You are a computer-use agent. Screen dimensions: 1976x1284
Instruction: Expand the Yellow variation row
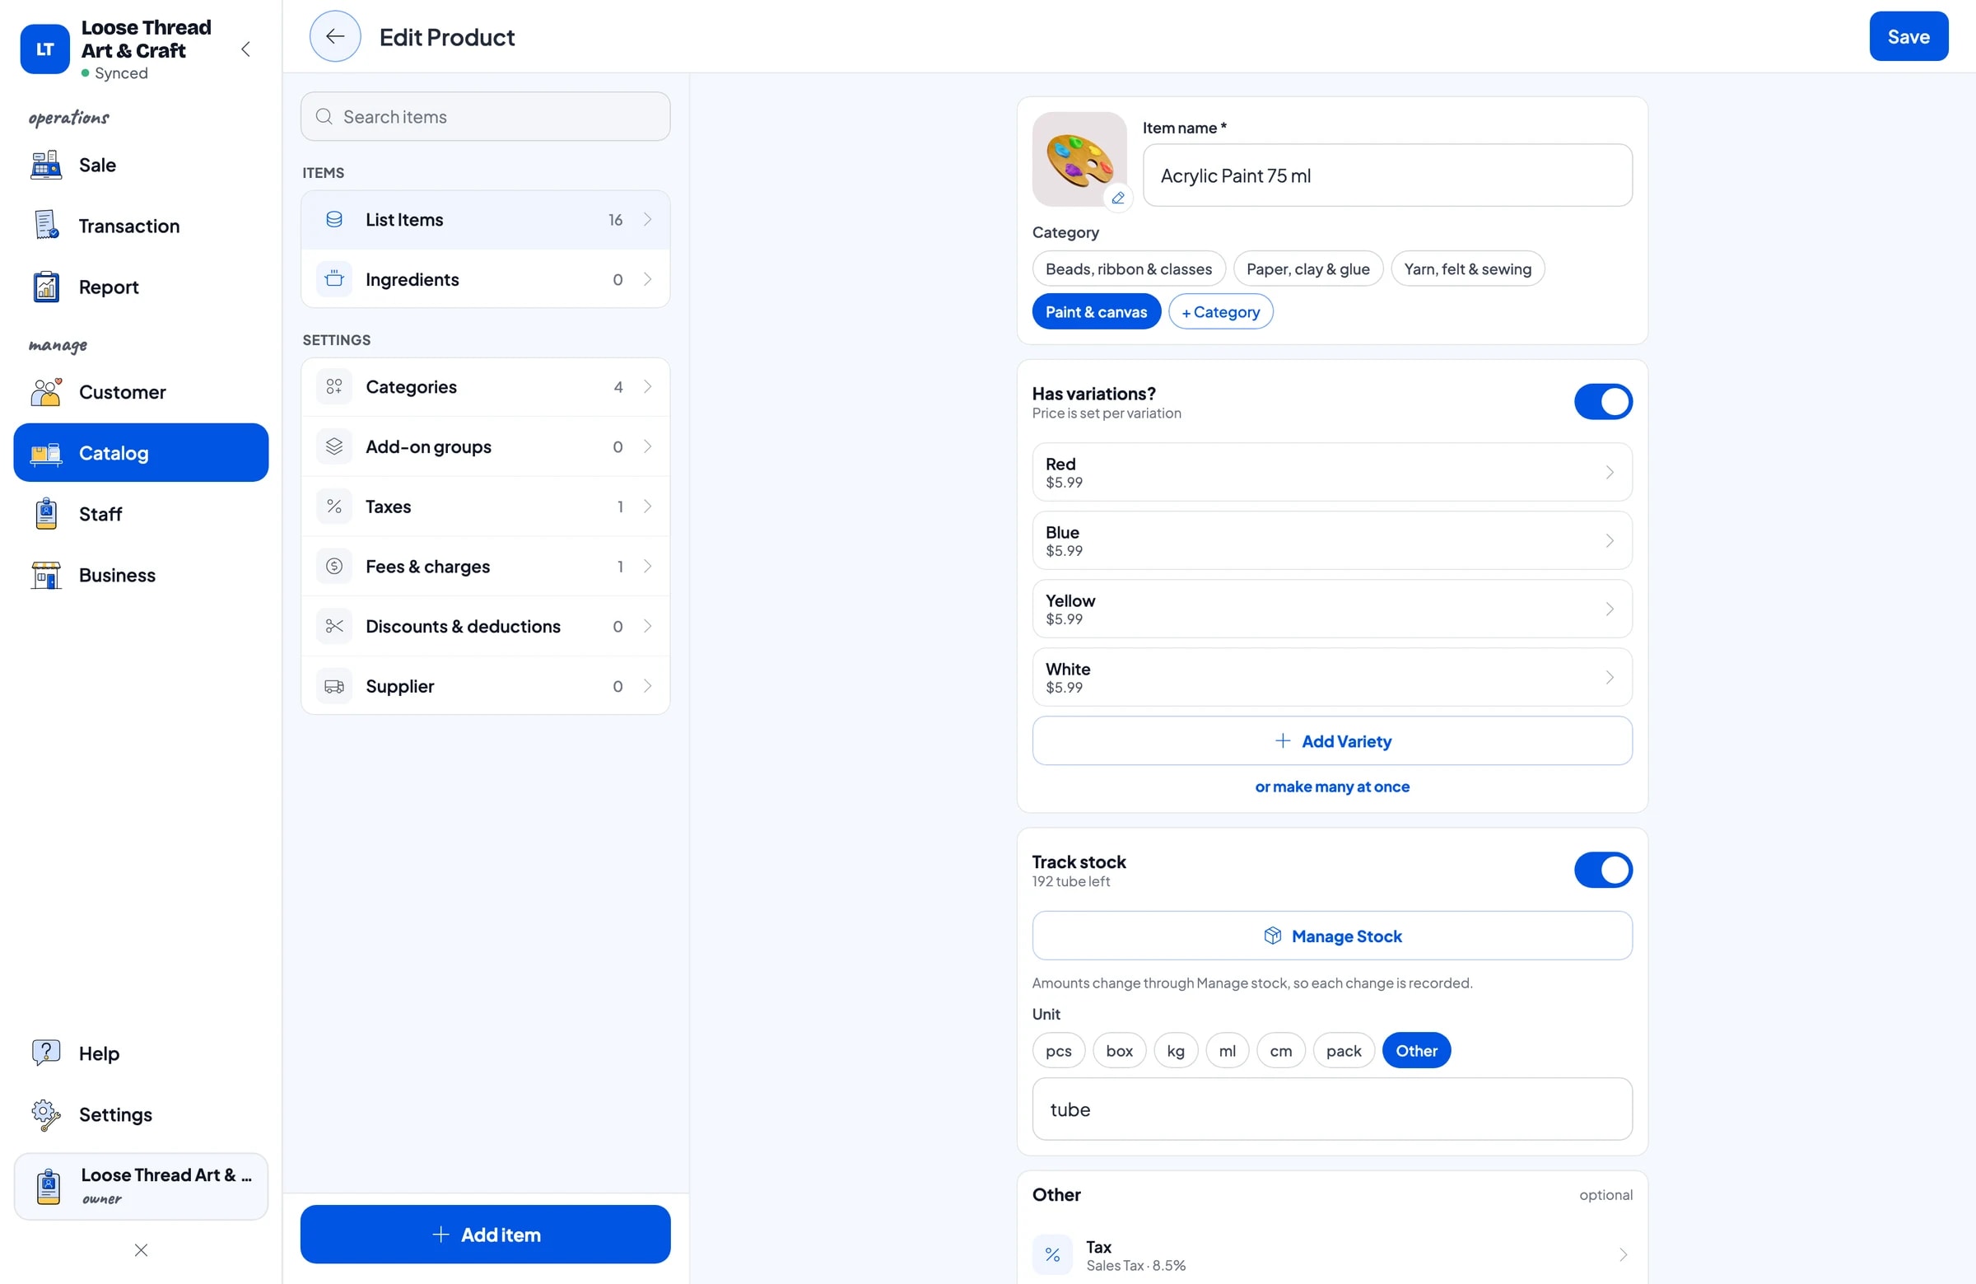click(1331, 609)
